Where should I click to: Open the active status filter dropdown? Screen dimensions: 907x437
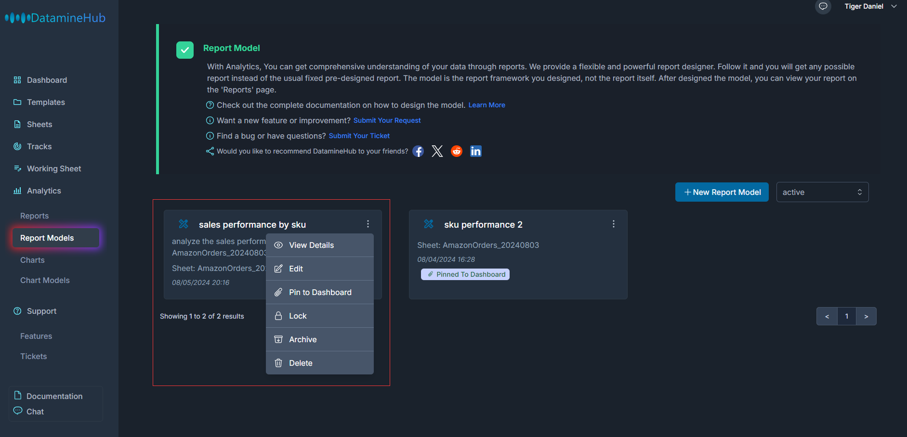tap(822, 192)
